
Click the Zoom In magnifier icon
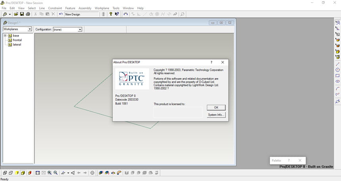50,173
